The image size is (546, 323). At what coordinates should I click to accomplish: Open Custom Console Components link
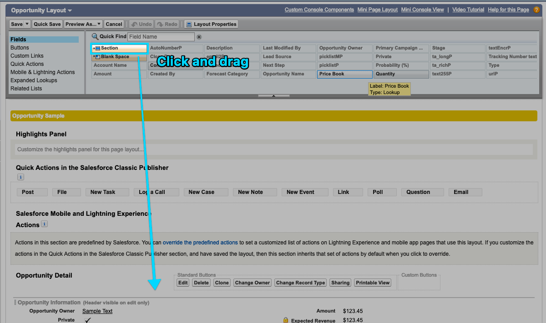pyautogui.click(x=319, y=10)
